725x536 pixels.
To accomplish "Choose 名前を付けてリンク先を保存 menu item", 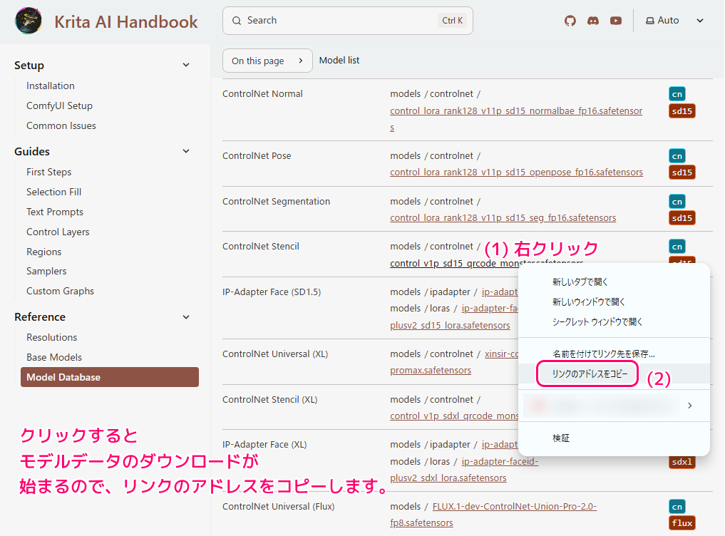I will (x=614, y=354).
